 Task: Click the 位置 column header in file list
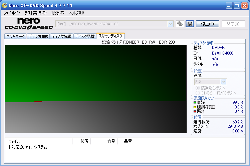click(x=81, y=141)
